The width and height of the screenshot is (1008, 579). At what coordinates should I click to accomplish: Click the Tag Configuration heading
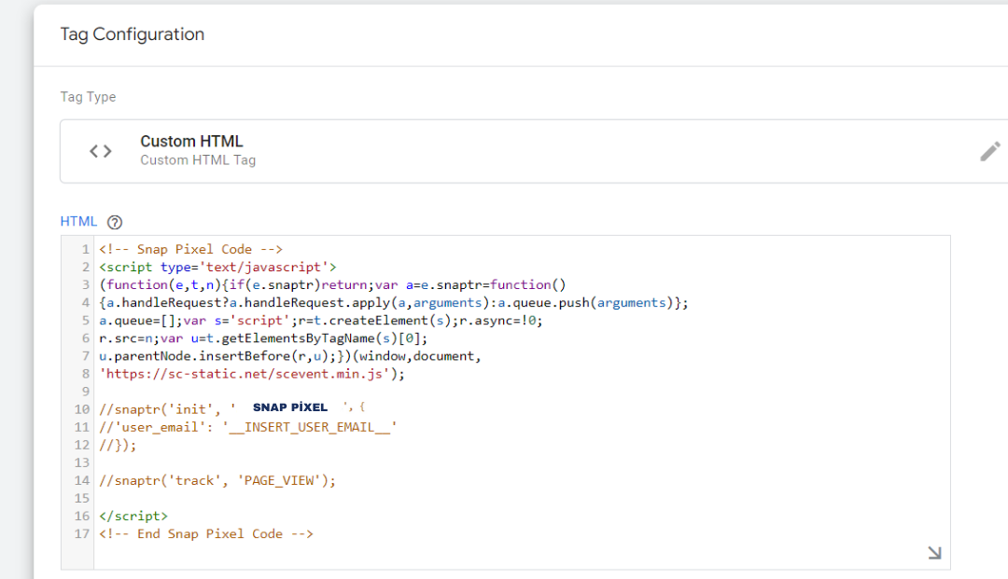pyautogui.click(x=133, y=34)
